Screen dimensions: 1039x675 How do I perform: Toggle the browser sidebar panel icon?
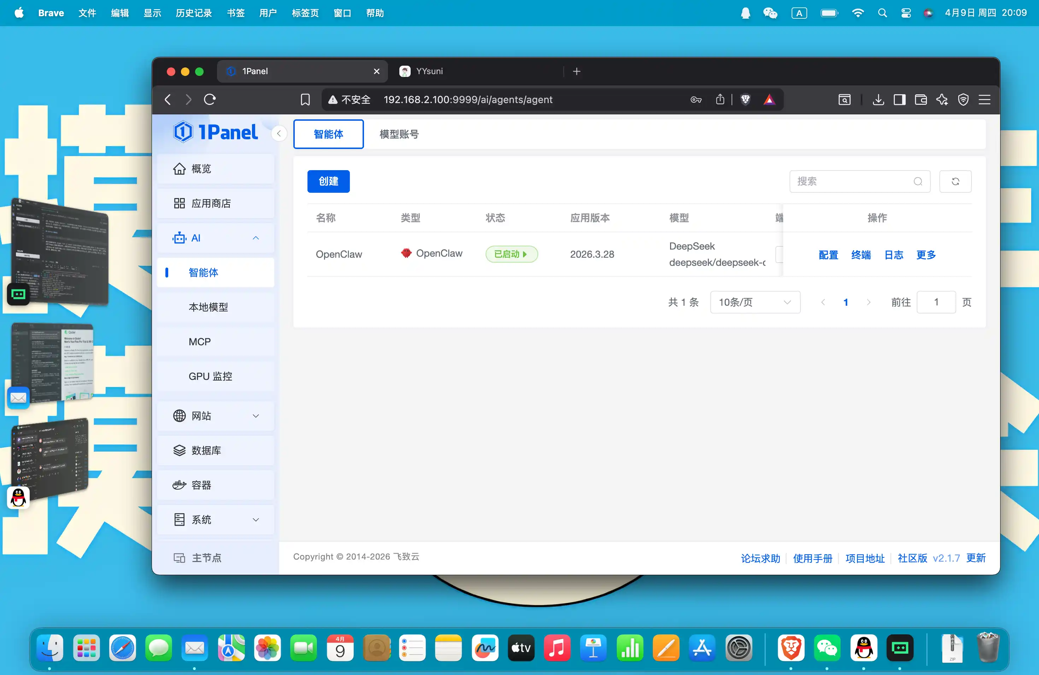click(899, 100)
